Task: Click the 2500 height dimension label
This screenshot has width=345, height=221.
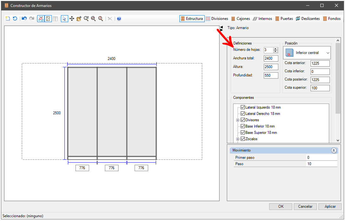Action: (57, 113)
